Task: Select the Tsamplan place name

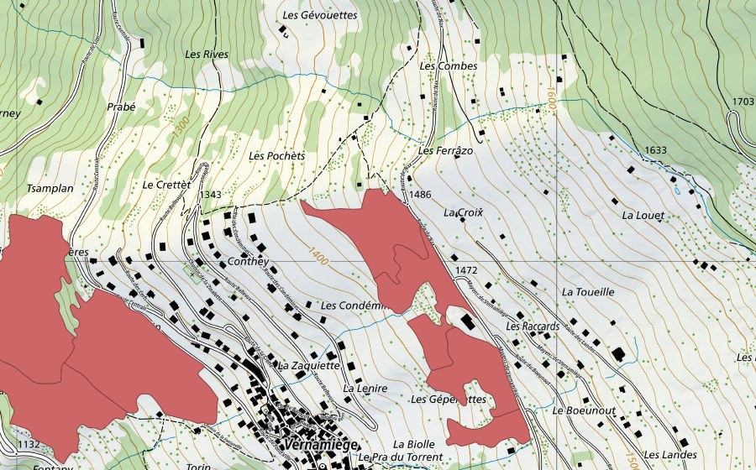Action: pos(50,188)
